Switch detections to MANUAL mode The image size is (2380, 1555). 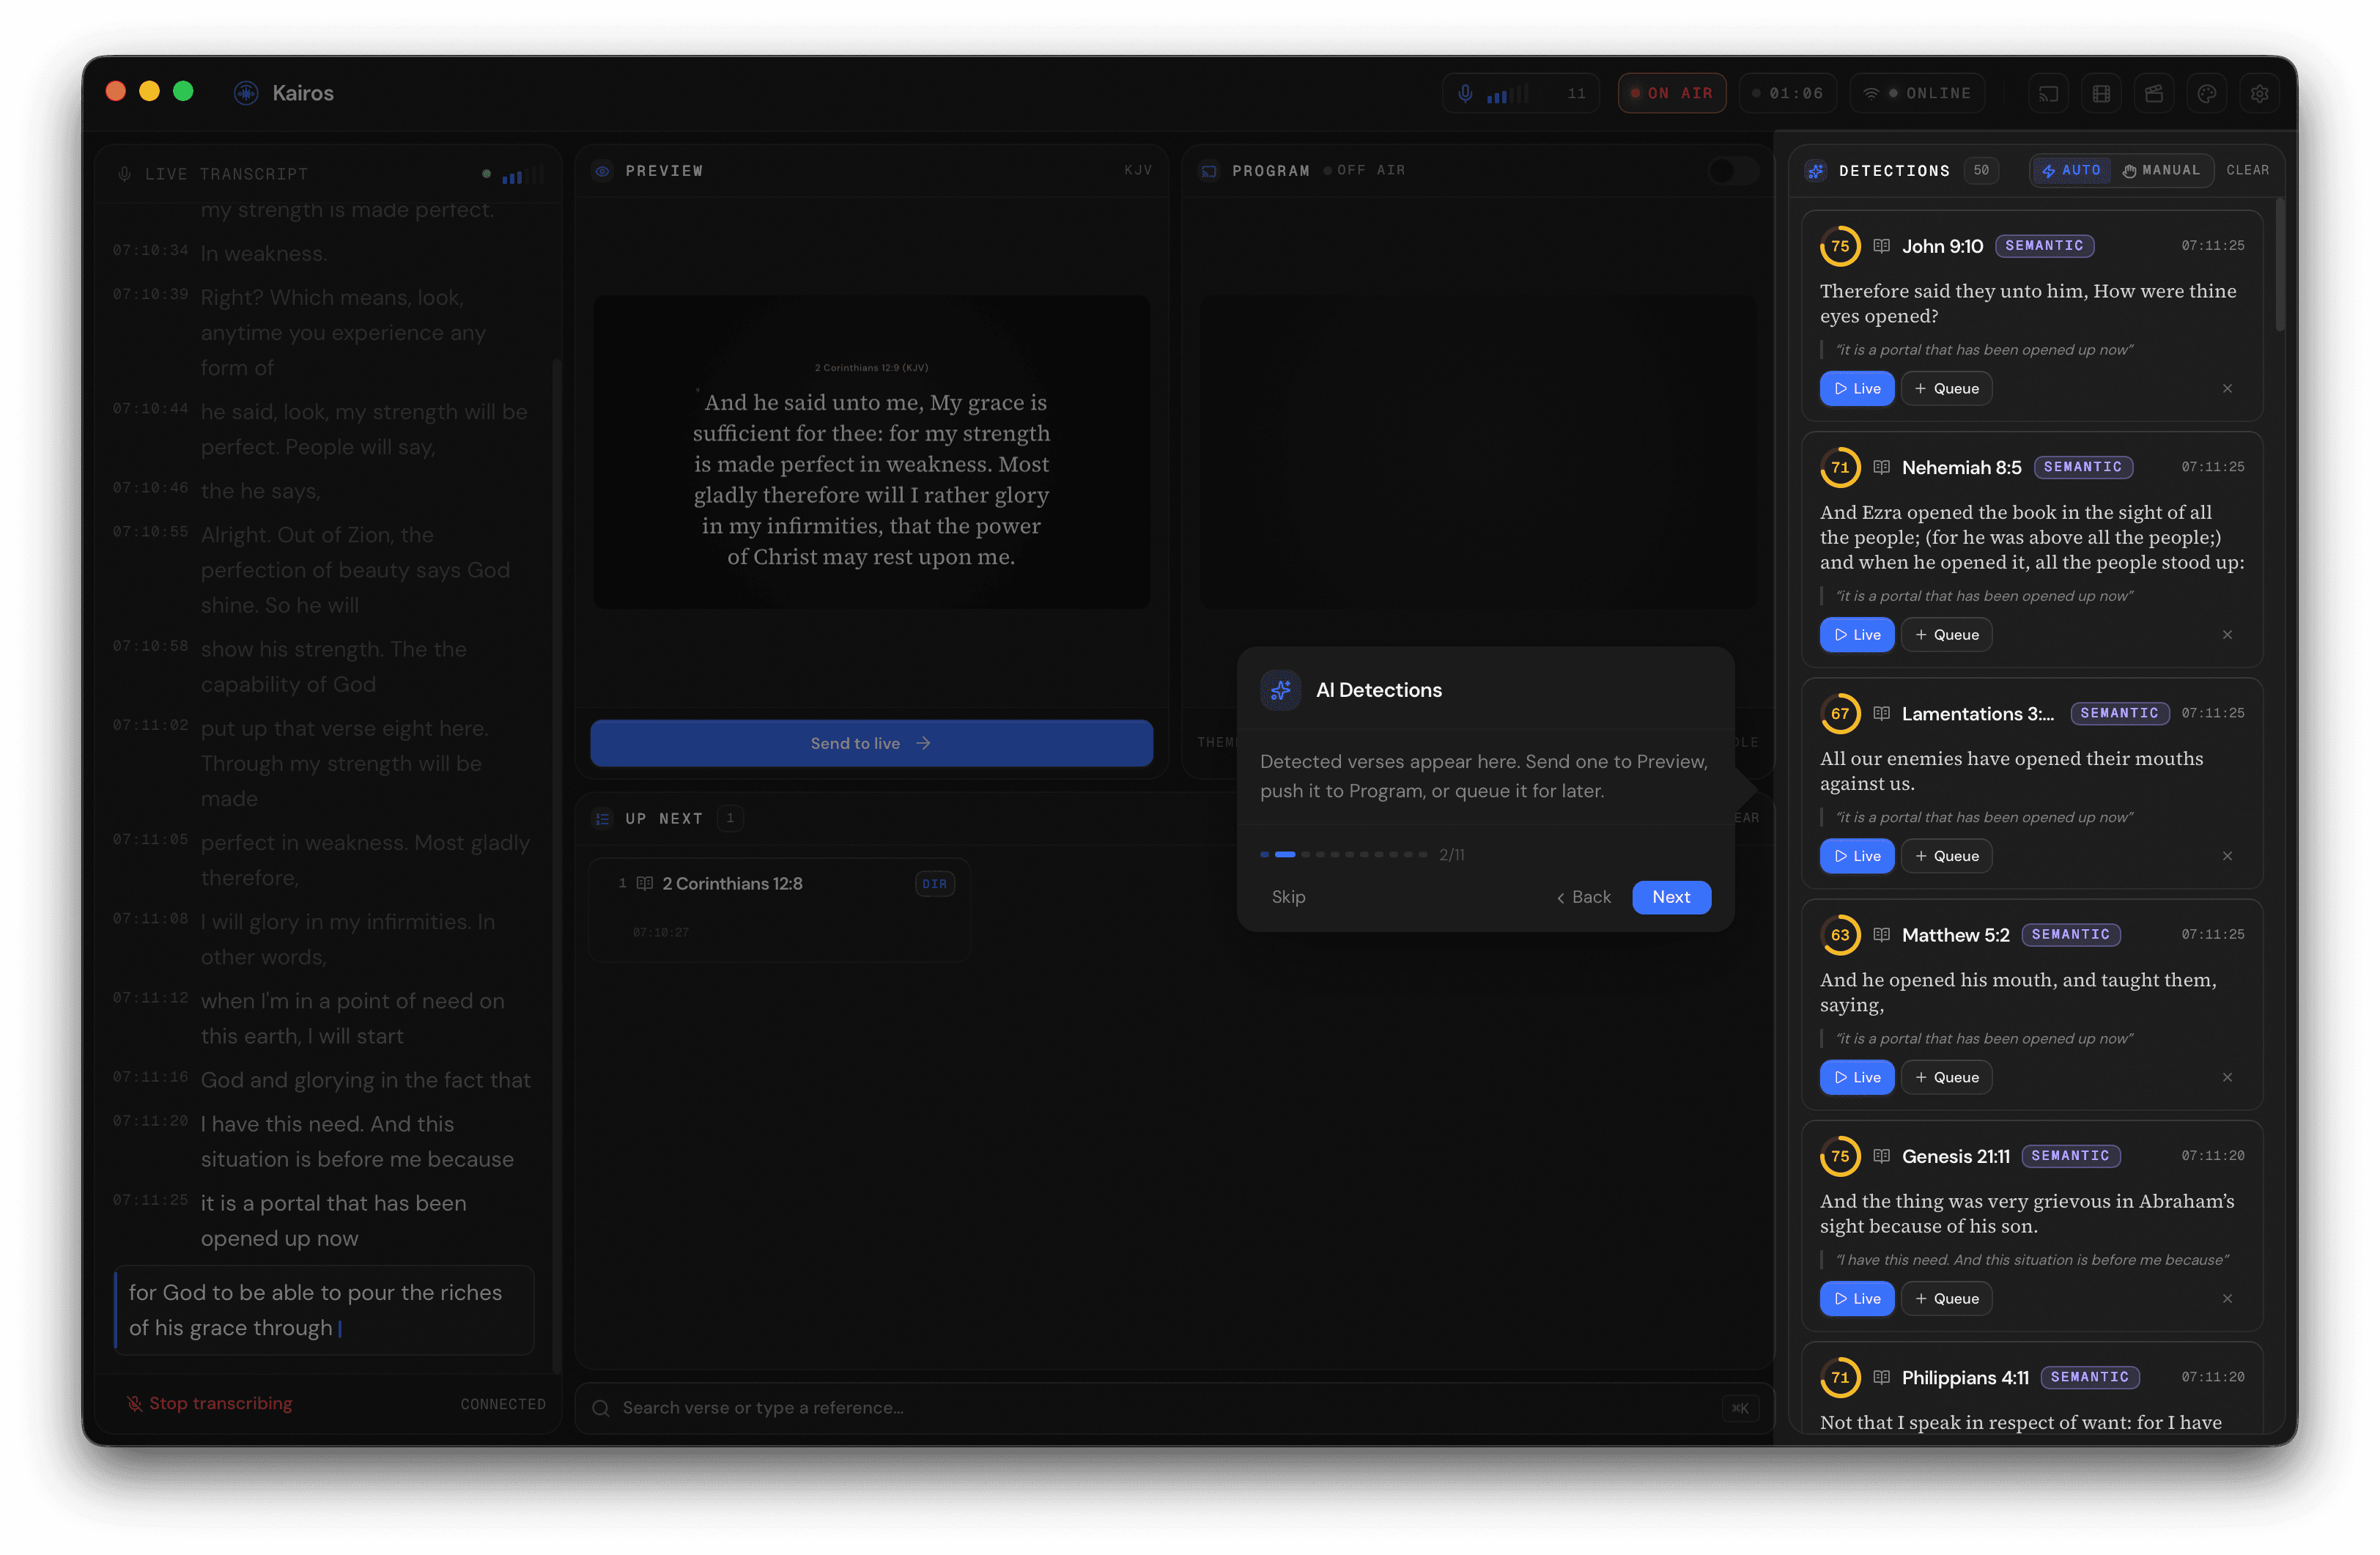point(2161,171)
